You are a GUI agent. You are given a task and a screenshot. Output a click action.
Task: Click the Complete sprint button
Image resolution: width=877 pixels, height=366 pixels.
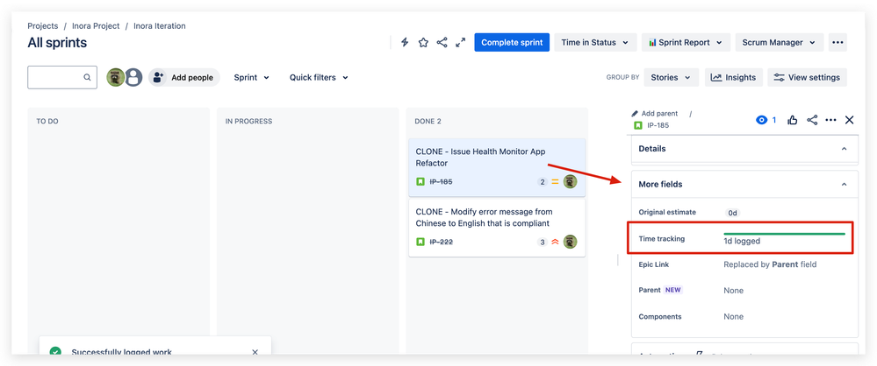click(x=512, y=42)
